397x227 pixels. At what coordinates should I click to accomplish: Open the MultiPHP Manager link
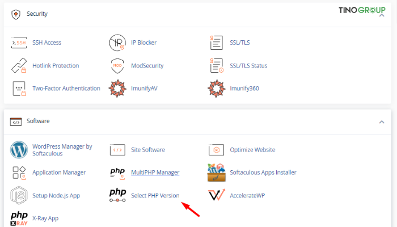[155, 173]
